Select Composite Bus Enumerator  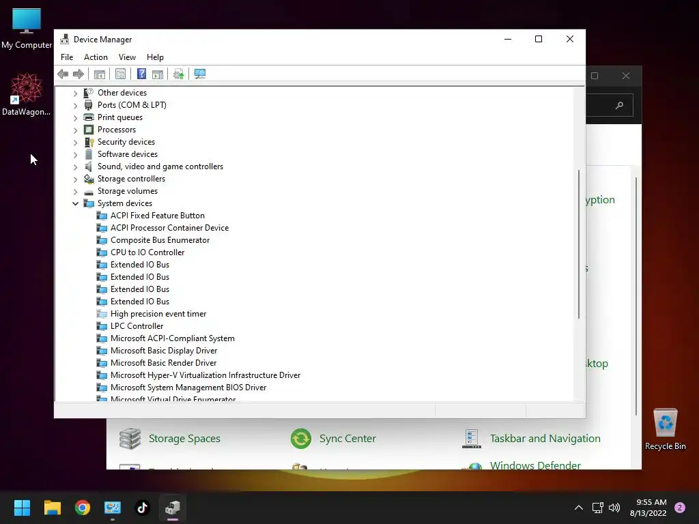pyautogui.click(x=160, y=240)
